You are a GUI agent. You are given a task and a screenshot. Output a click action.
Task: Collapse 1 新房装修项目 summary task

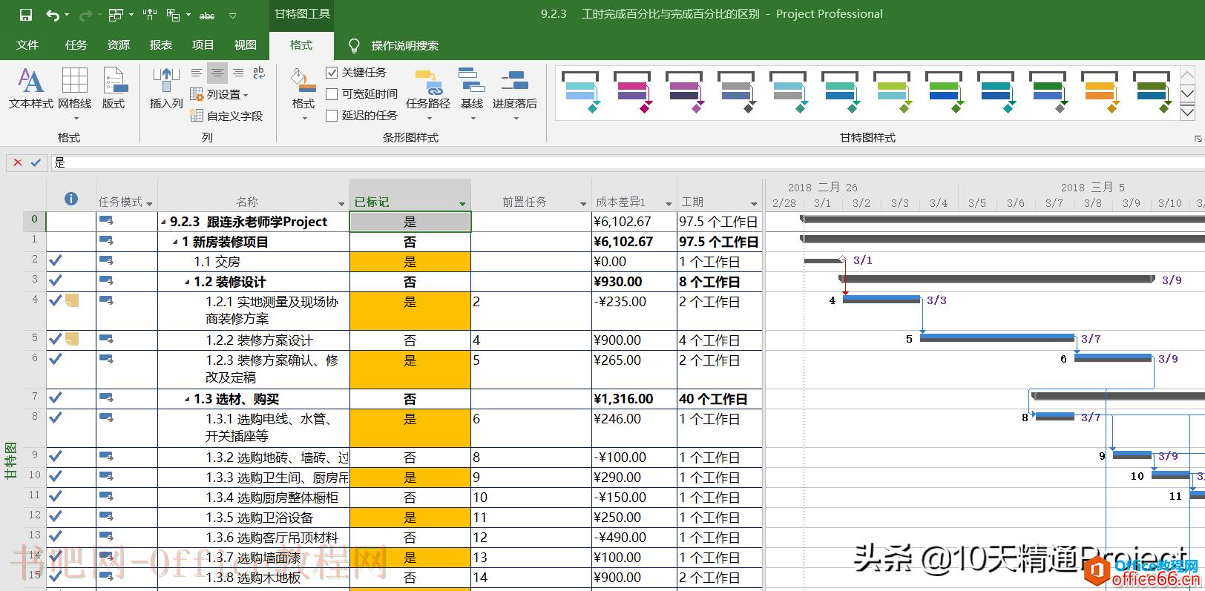(x=176, y=242)
